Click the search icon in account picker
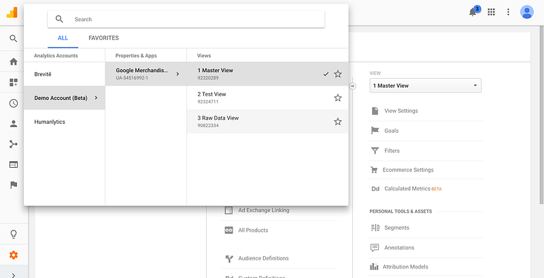Screen dimensions: 544x278 59,19
